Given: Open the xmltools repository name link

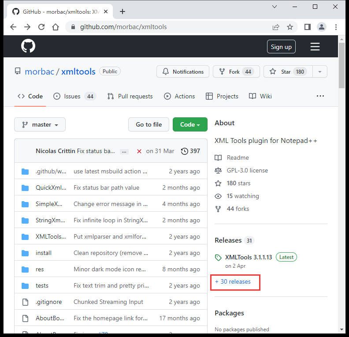Looking at the screenshot, I should [x=78, y=72].
